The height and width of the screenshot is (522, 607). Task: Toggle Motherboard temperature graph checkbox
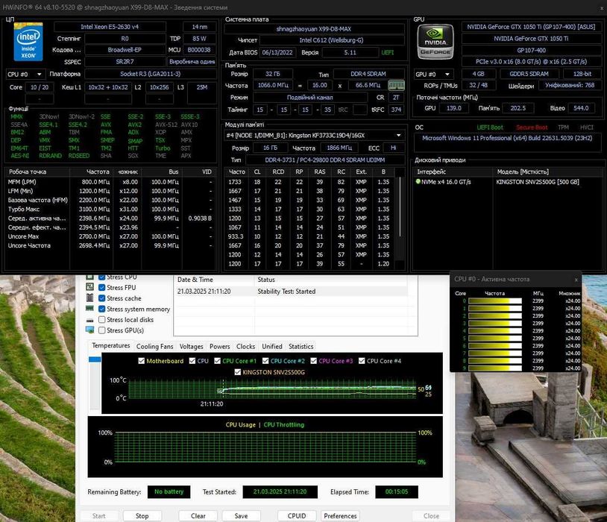click(141, 361)
